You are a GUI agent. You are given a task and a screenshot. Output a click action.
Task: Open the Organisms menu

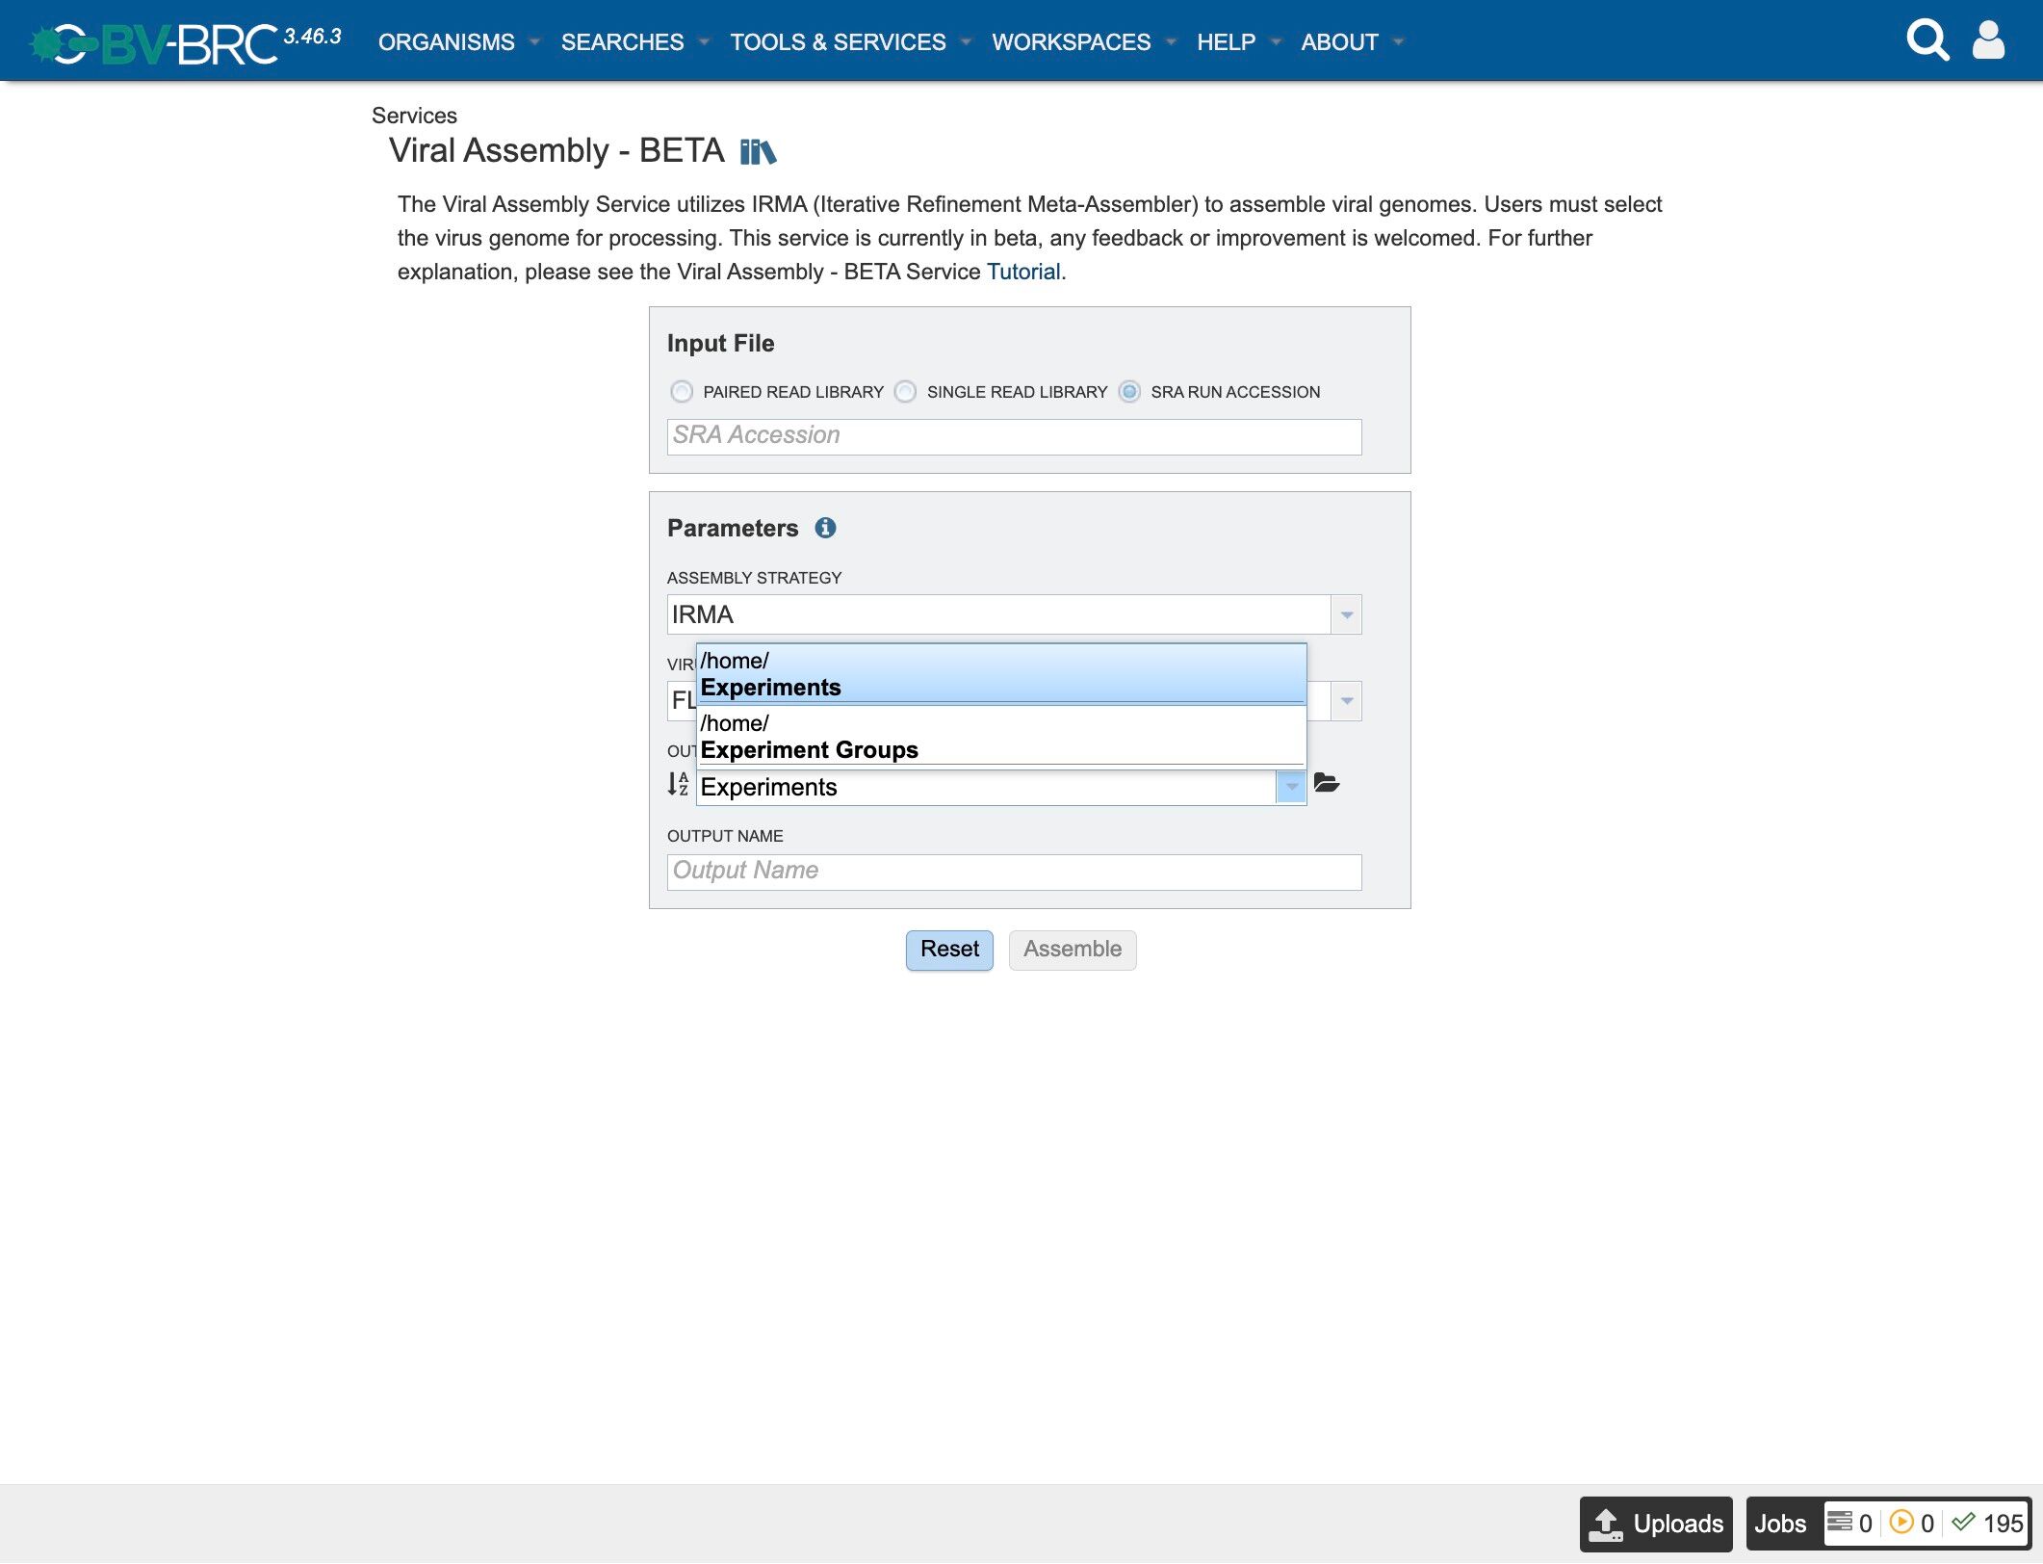click(x=447, y=42)
